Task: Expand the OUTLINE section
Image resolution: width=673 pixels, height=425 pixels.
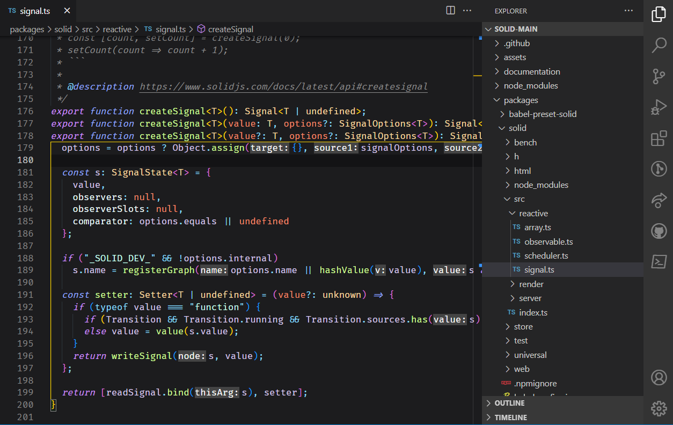Action: pos(562,403)
